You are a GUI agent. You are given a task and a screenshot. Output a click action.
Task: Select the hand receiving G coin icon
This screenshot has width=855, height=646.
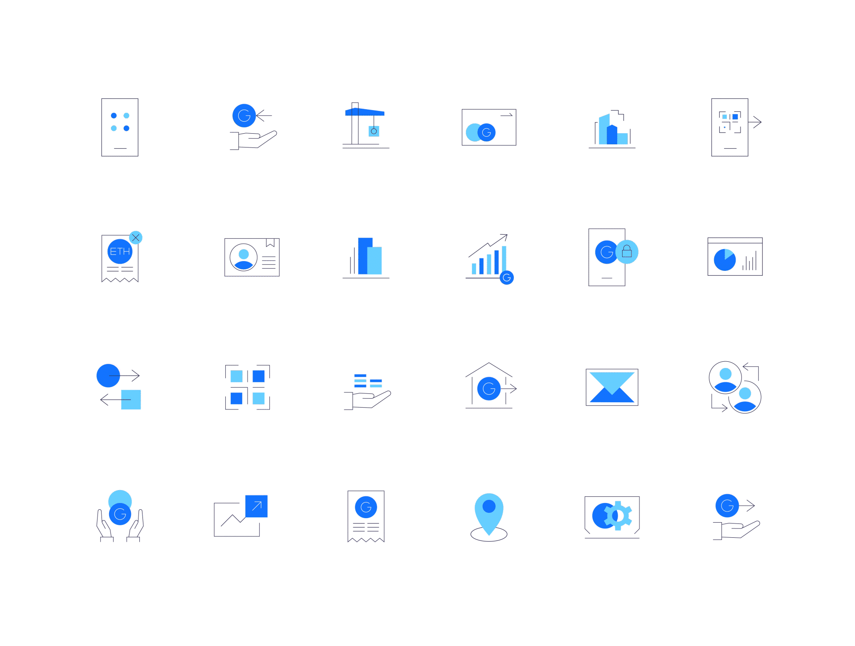click(253, 127)
